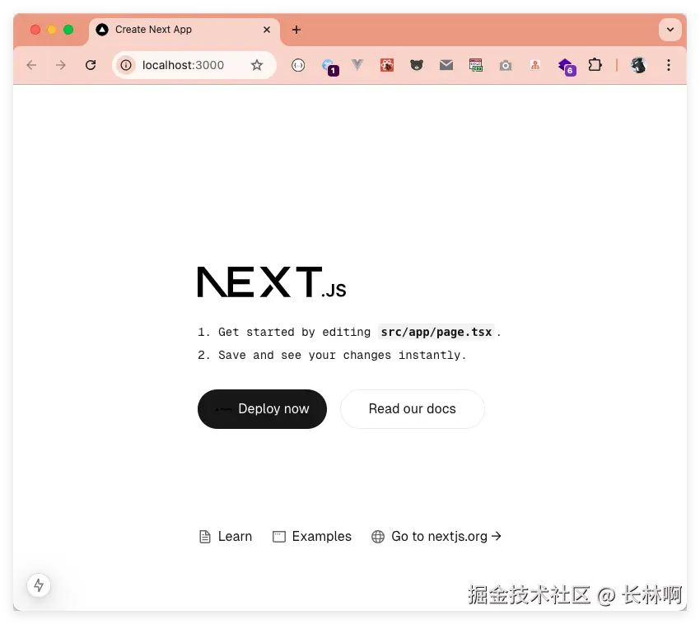This screenshot has height=624, width=700.
Task: Open a new tab with the plus button
Action: tap(296, 30)
